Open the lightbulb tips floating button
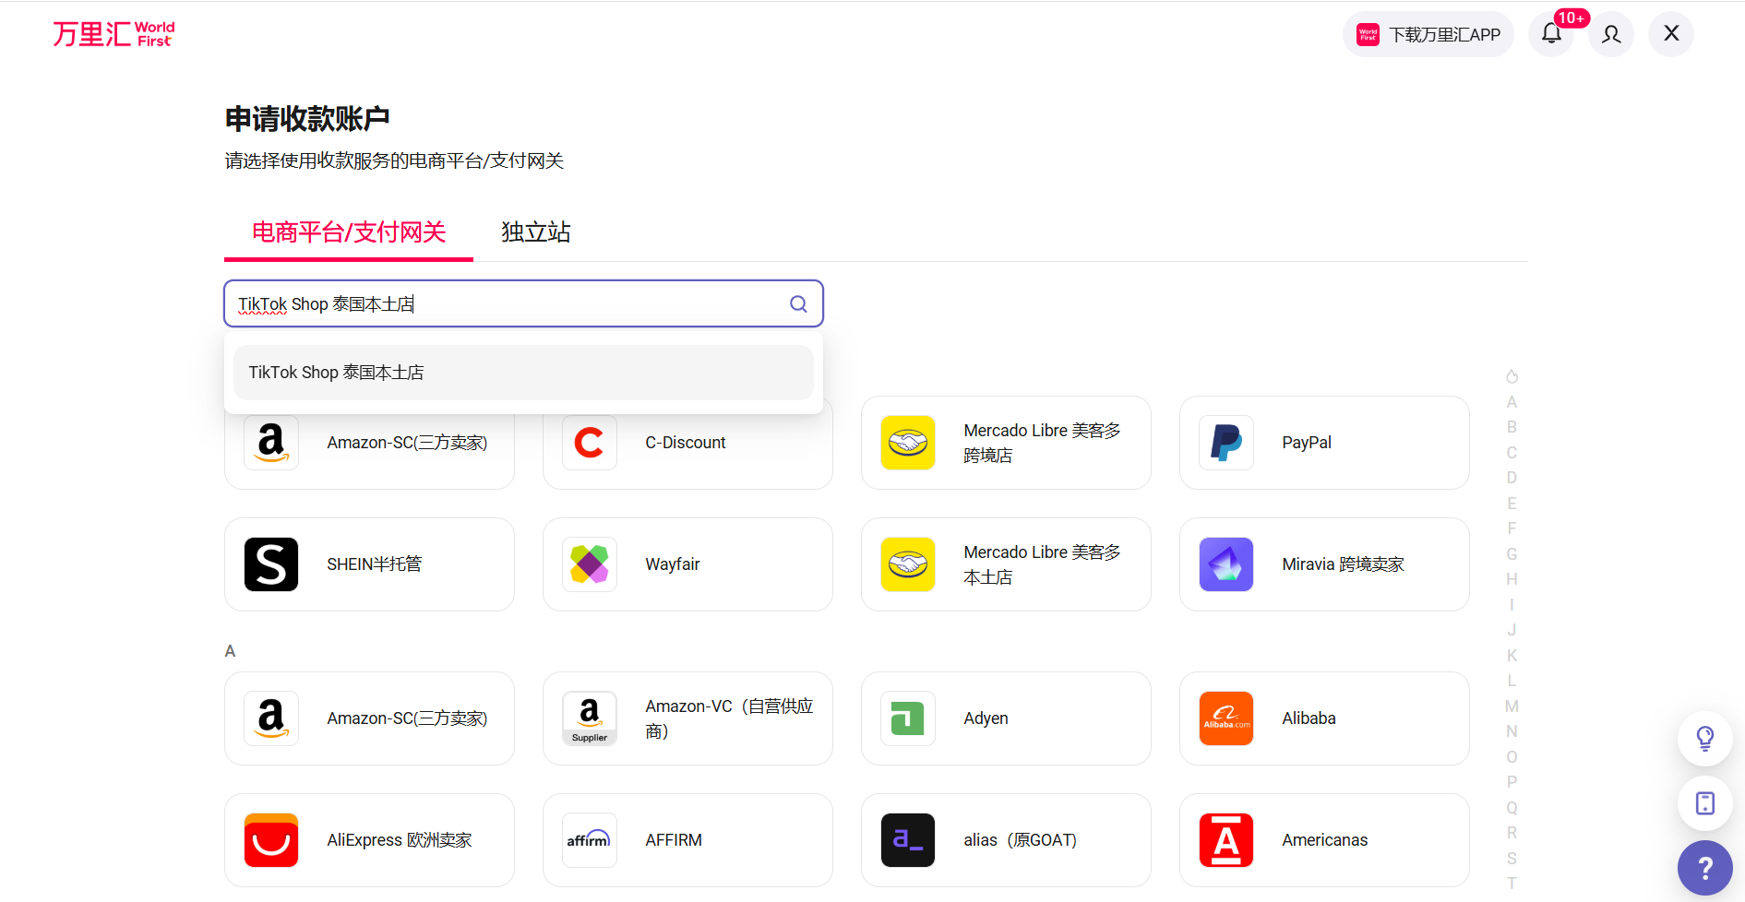This screenshot has height=902, width=1745. tap(1704, 738)
